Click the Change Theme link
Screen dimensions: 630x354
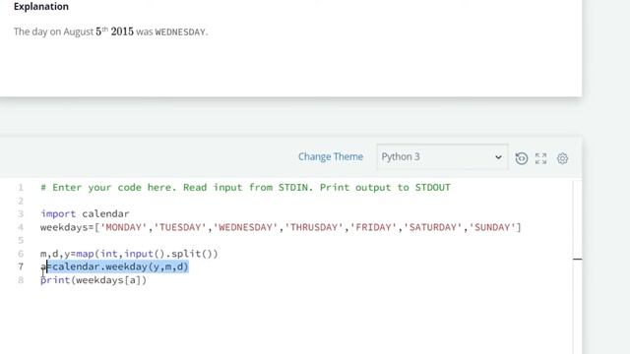click(x=331, y=156)
